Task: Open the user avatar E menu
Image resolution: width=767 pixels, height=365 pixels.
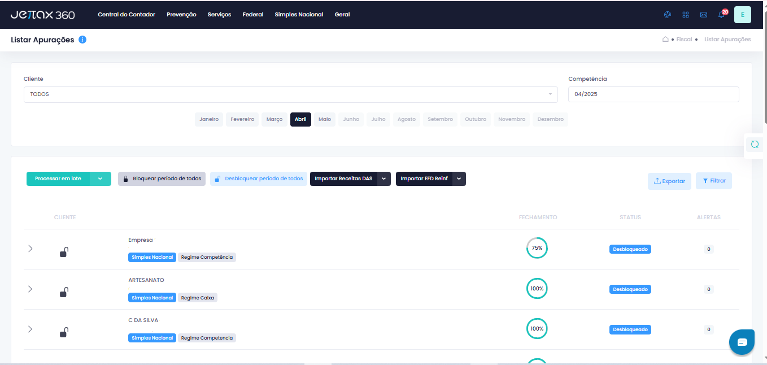Action: coord(743,15)
